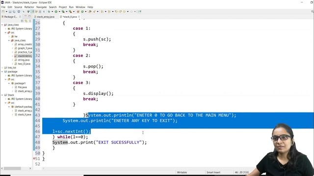314x176 pixels.
Task: Select file.java under package1
Action: click(22, 87)
